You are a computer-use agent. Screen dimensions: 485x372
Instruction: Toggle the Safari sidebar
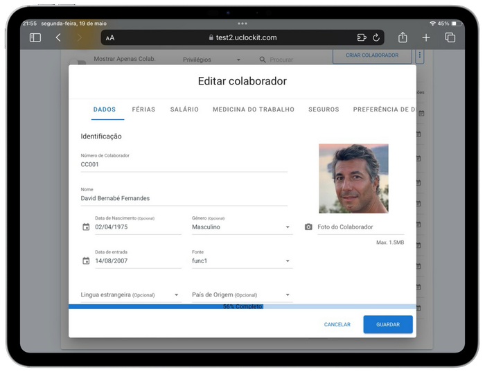pos(35,37)
